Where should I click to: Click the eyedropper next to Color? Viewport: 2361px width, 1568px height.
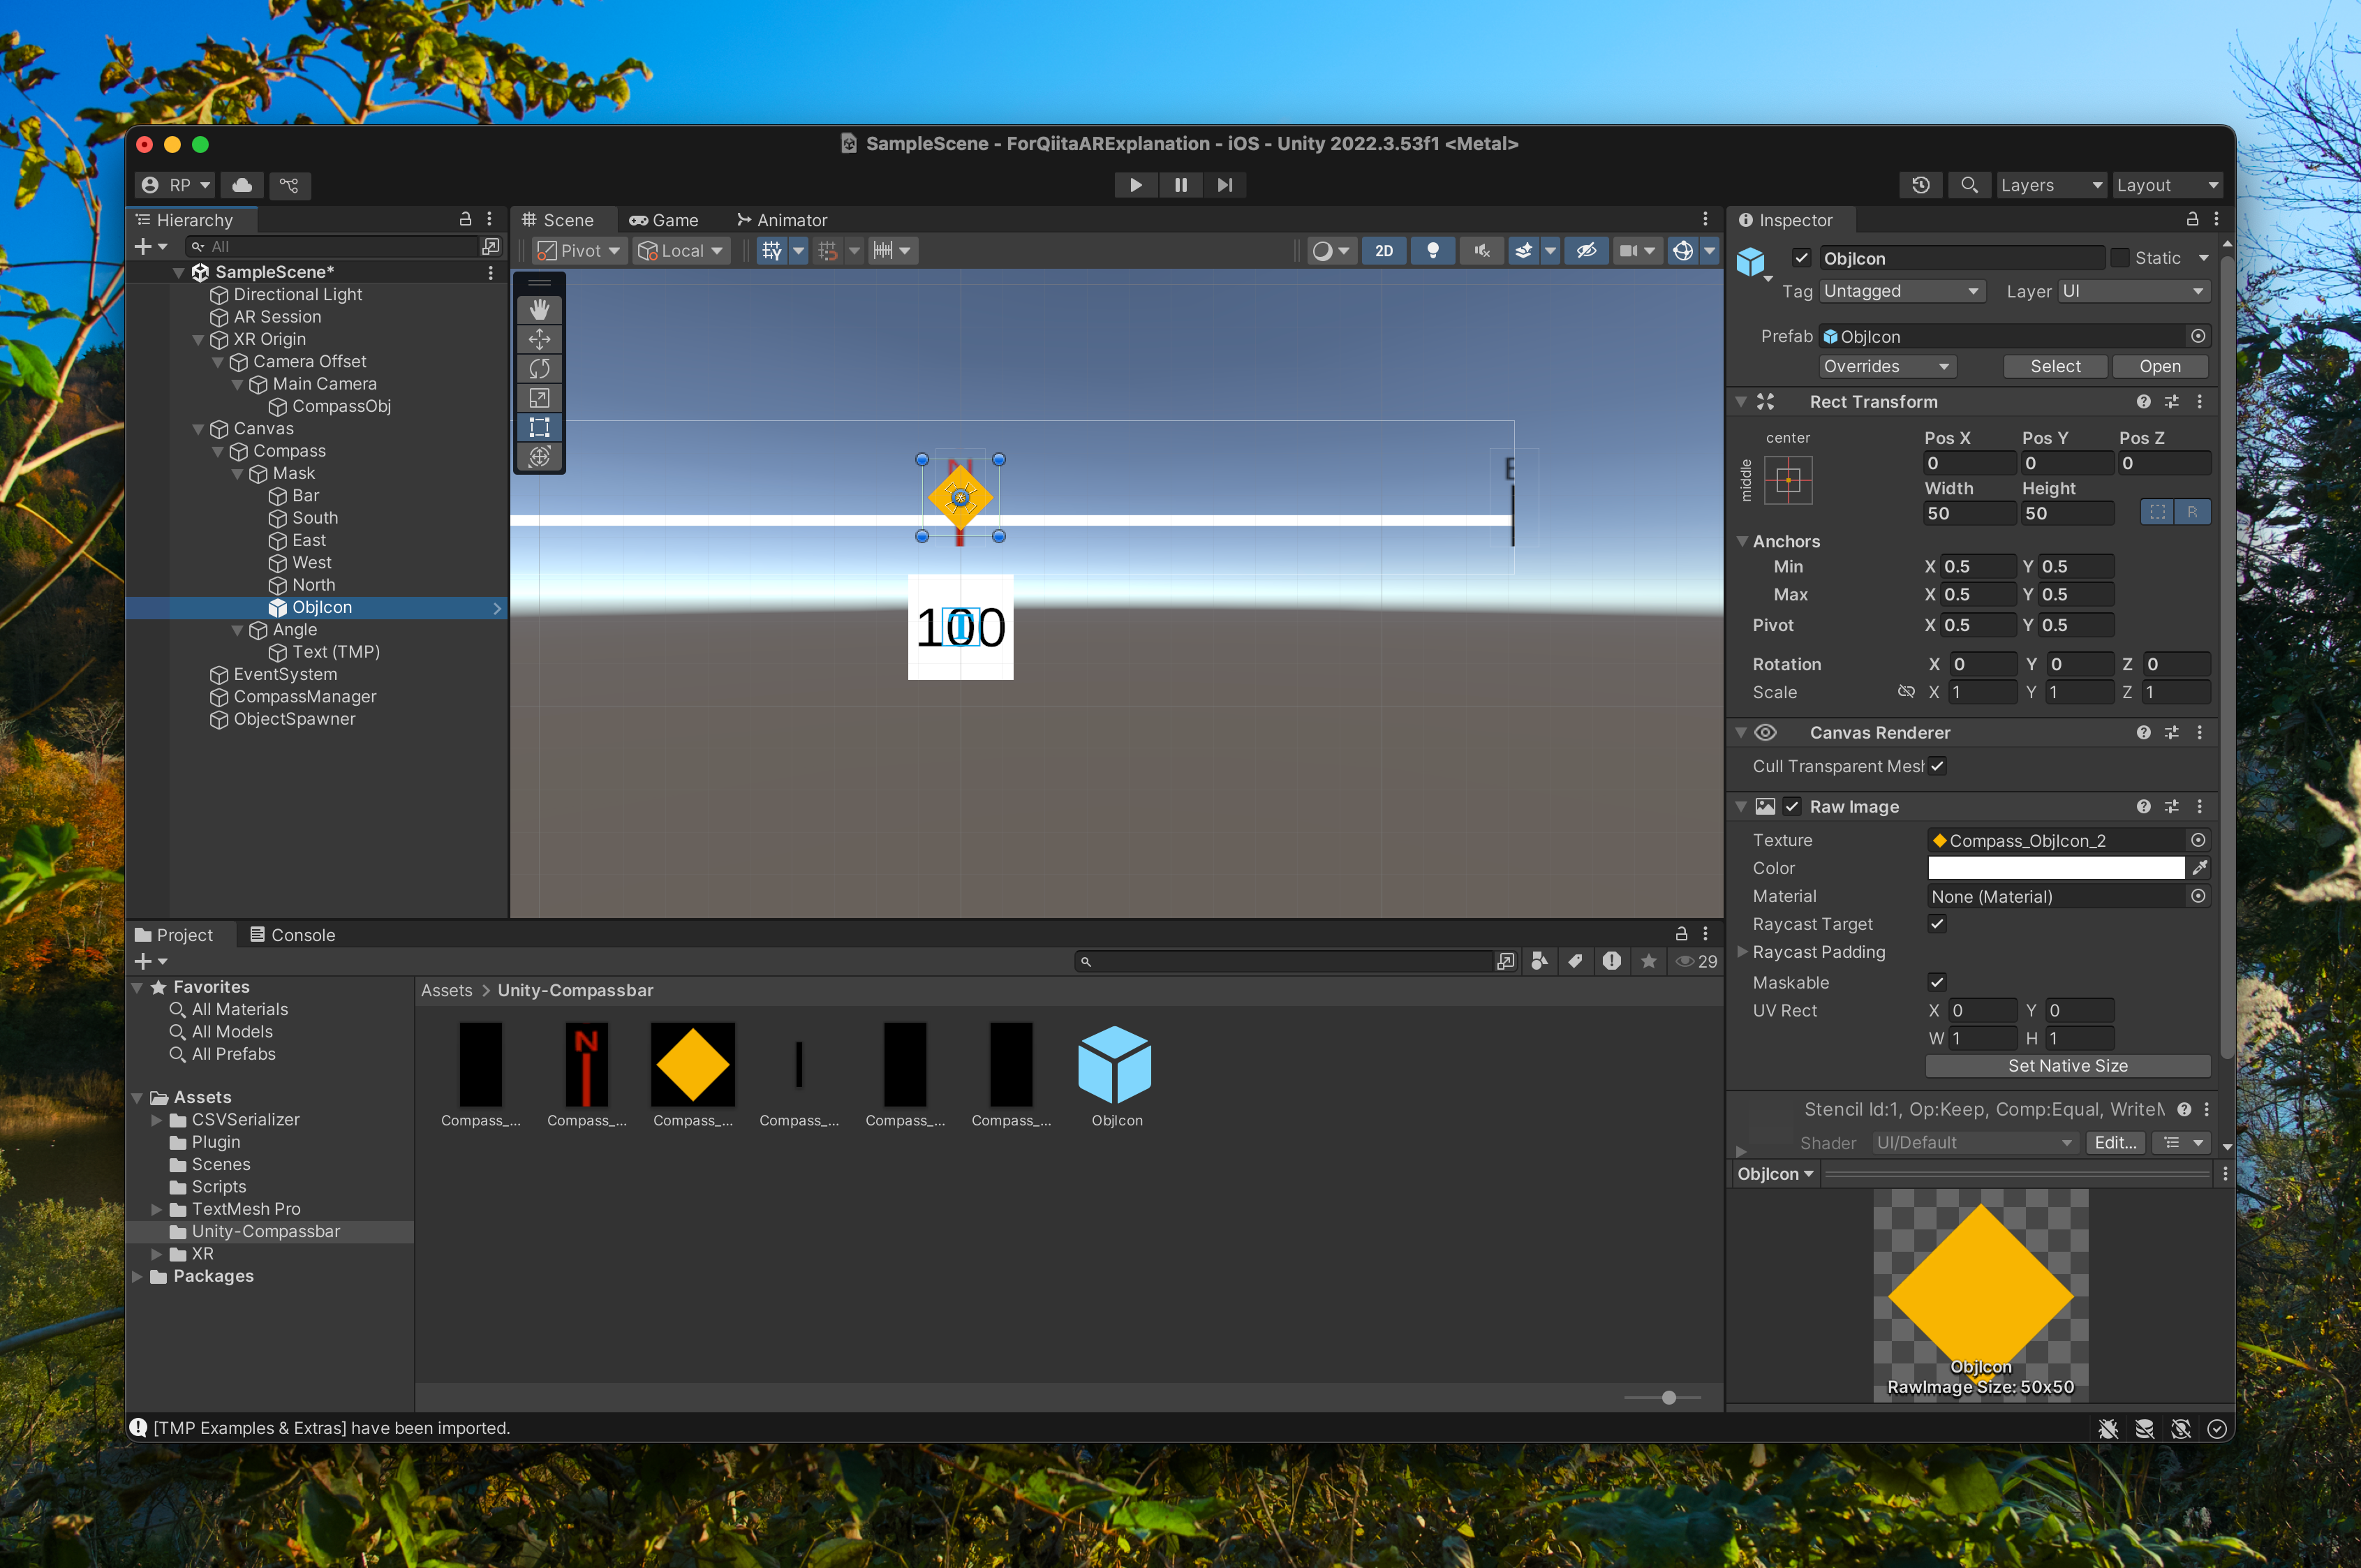click(2199, 868)
